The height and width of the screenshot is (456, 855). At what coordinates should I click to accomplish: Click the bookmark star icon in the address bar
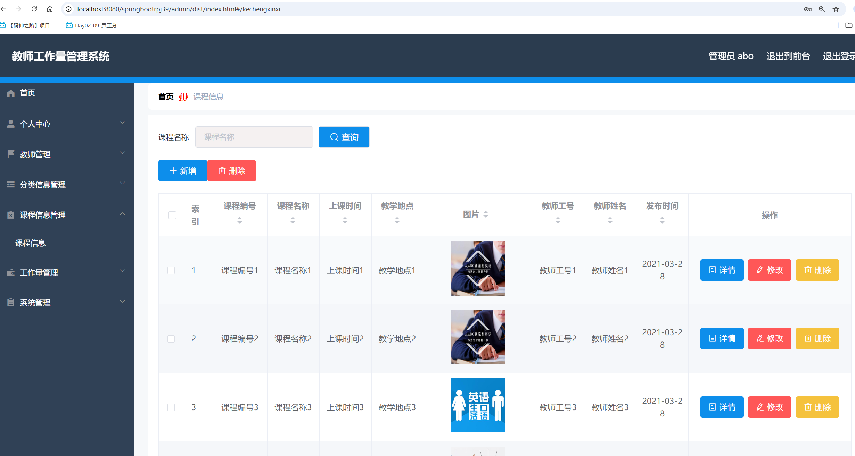click(x=836, y=9)
